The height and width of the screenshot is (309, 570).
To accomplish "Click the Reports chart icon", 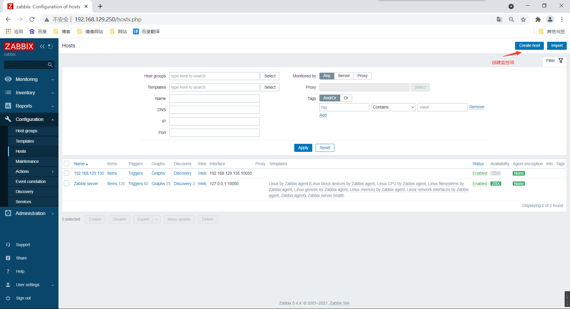I will pos(8,106).
